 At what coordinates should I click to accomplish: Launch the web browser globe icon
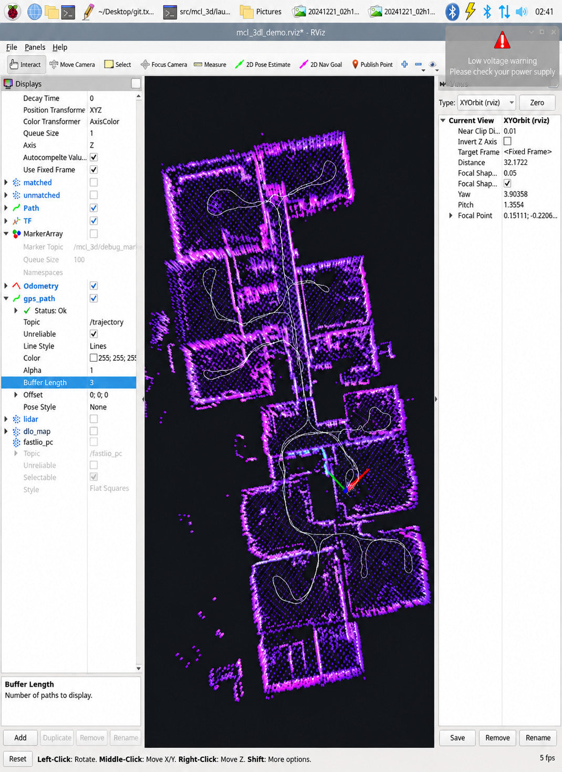[x=35, y=12]
